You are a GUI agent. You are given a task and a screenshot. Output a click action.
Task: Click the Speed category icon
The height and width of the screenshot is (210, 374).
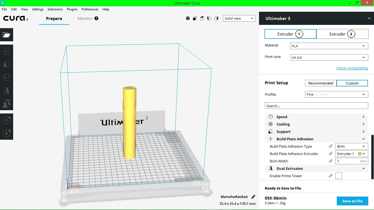[271, 117]
